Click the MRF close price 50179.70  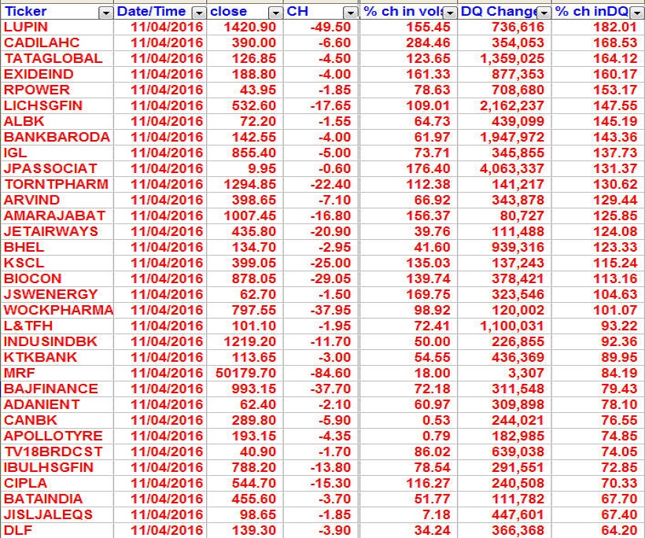tap(245, 373)
